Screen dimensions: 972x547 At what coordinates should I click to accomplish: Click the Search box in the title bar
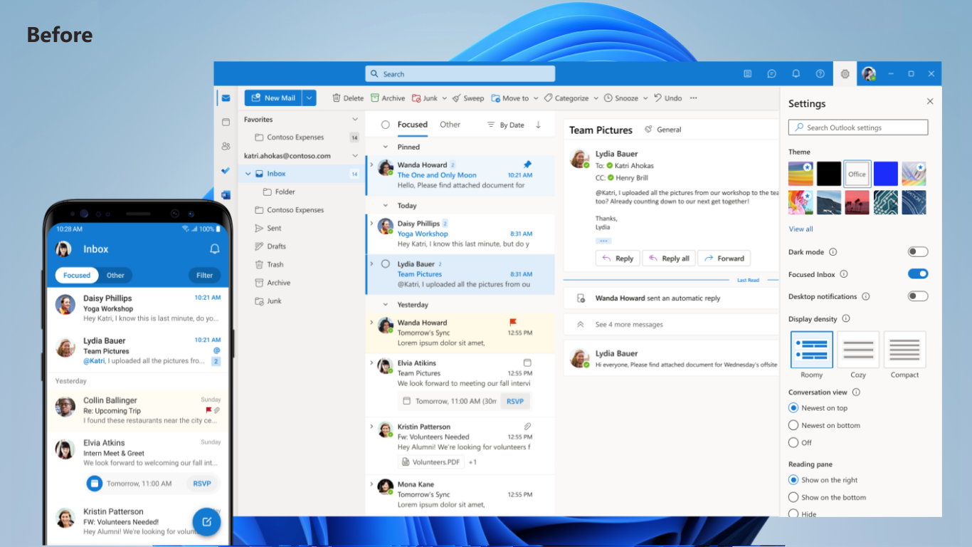pyautogui.click(x=460, y=74)
